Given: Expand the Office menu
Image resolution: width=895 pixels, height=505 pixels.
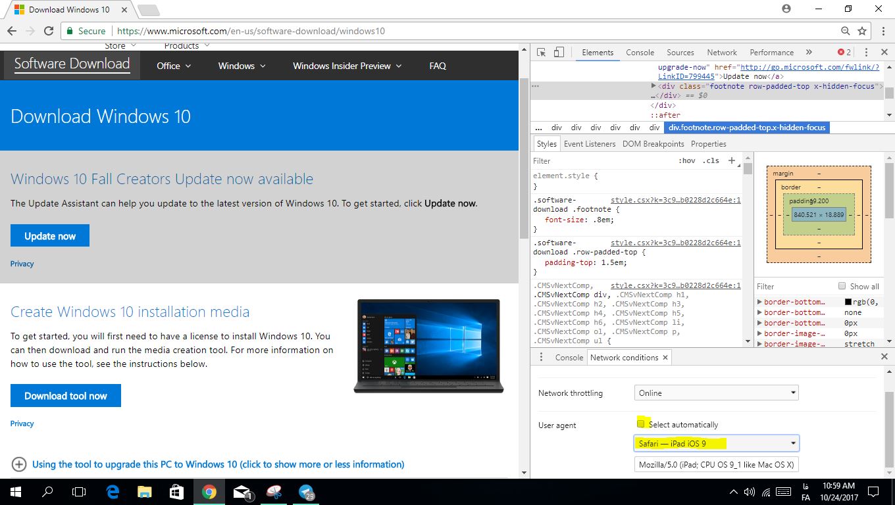Looking at the screenshot, I should [174, 66].
